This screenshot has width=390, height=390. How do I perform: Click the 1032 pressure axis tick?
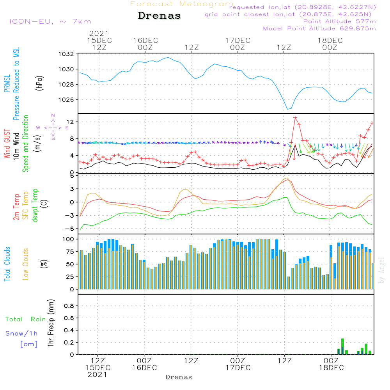click(x=66, y=54)
